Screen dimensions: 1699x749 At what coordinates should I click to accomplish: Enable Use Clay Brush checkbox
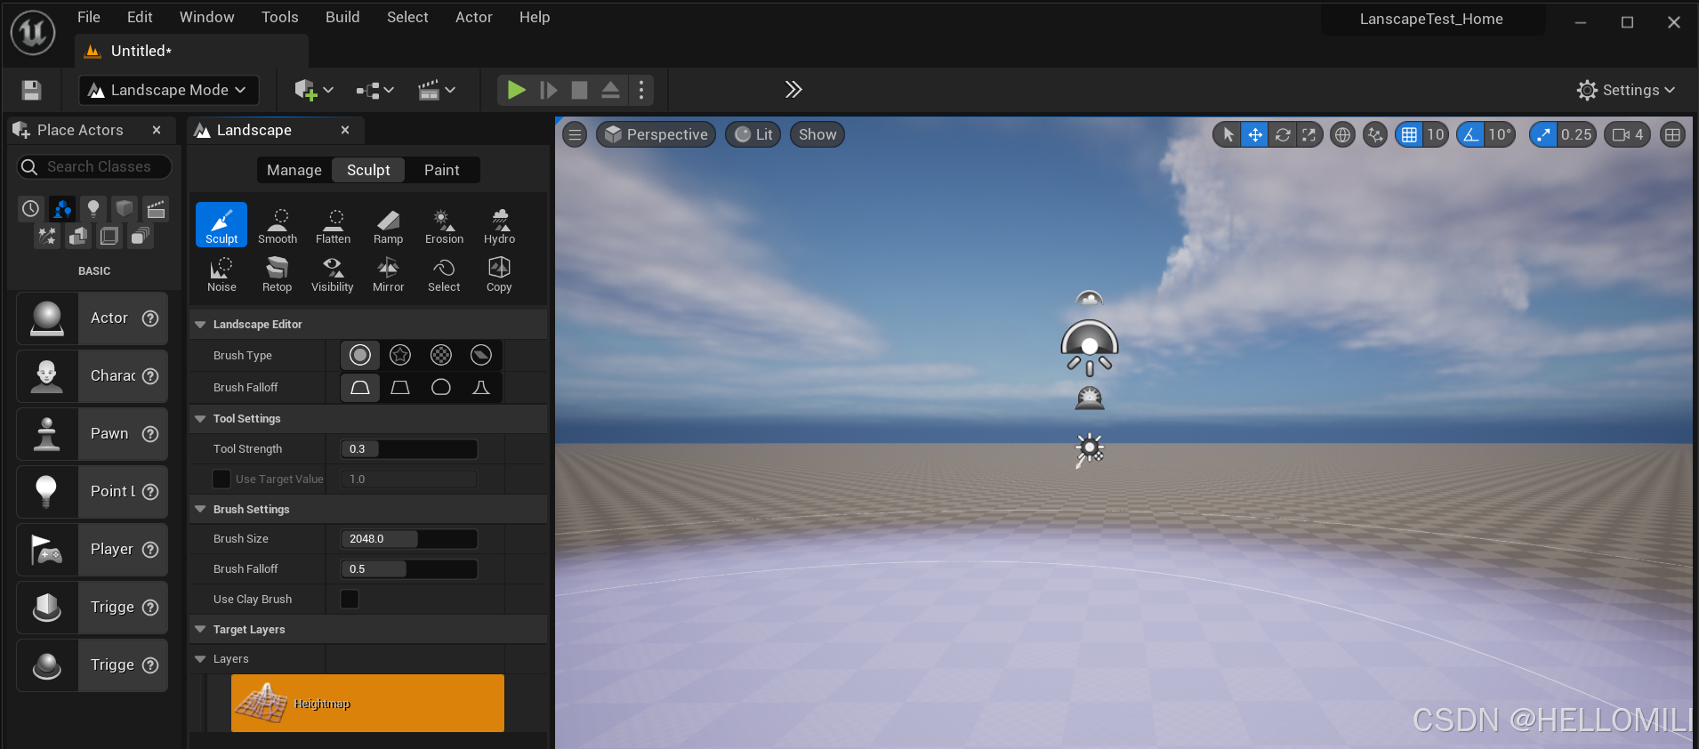pyautogui.click(x=350, y=599)
